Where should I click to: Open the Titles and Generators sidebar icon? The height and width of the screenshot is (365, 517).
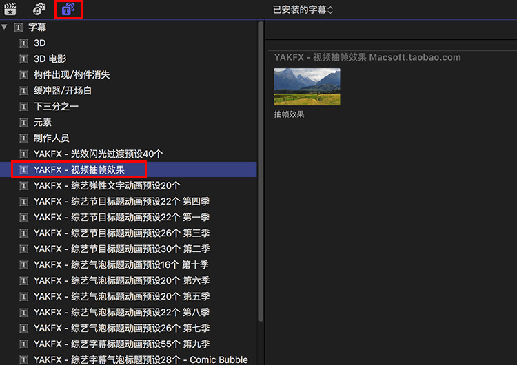pyautogui.click(x=68, y=10)
